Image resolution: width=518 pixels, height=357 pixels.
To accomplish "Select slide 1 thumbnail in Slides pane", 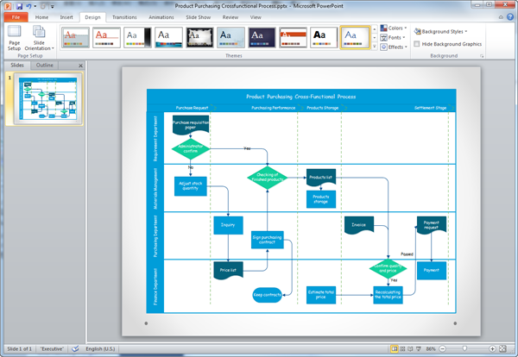I will [42, 99].
